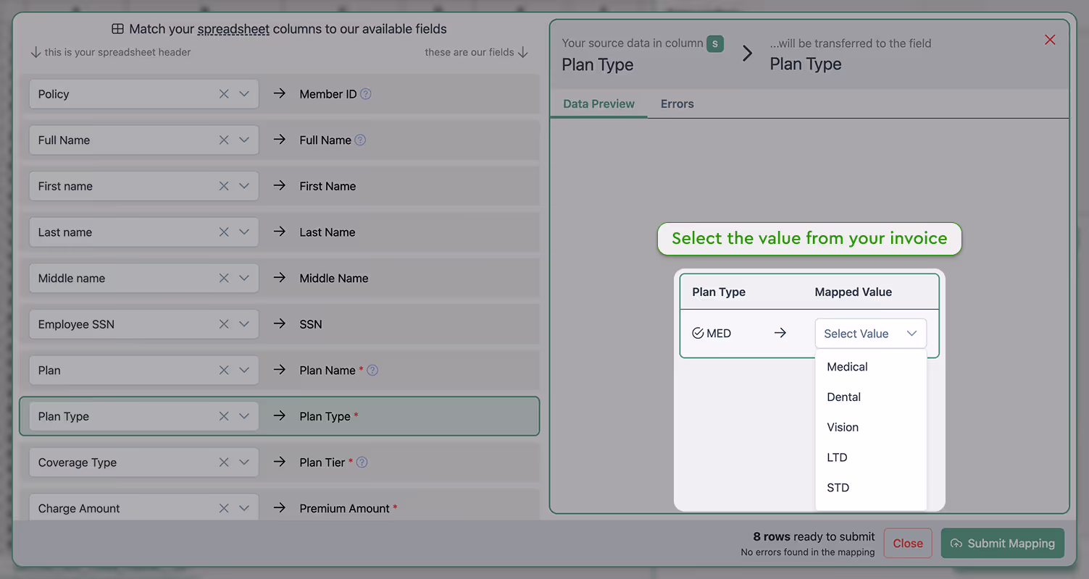Click the Plan Tier field label
The width and height of the screenshot is (1089, 579).
click(x=322, y=462)
